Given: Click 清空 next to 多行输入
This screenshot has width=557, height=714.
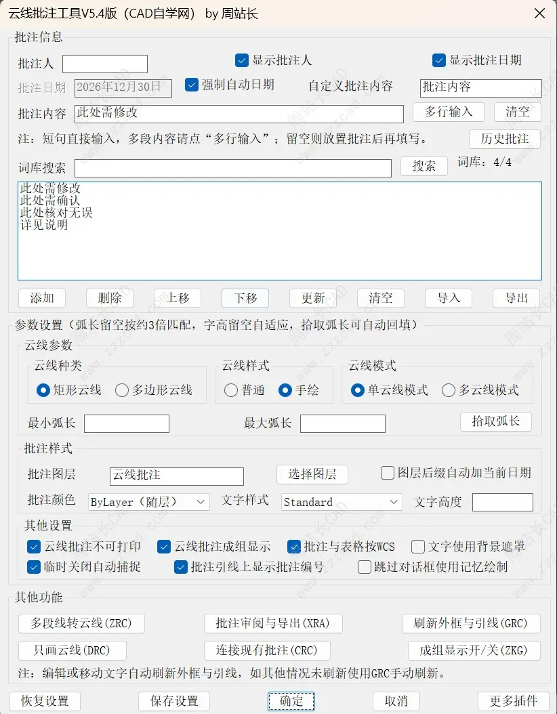Looking at the screenshot, I should [x=518, y=112].
